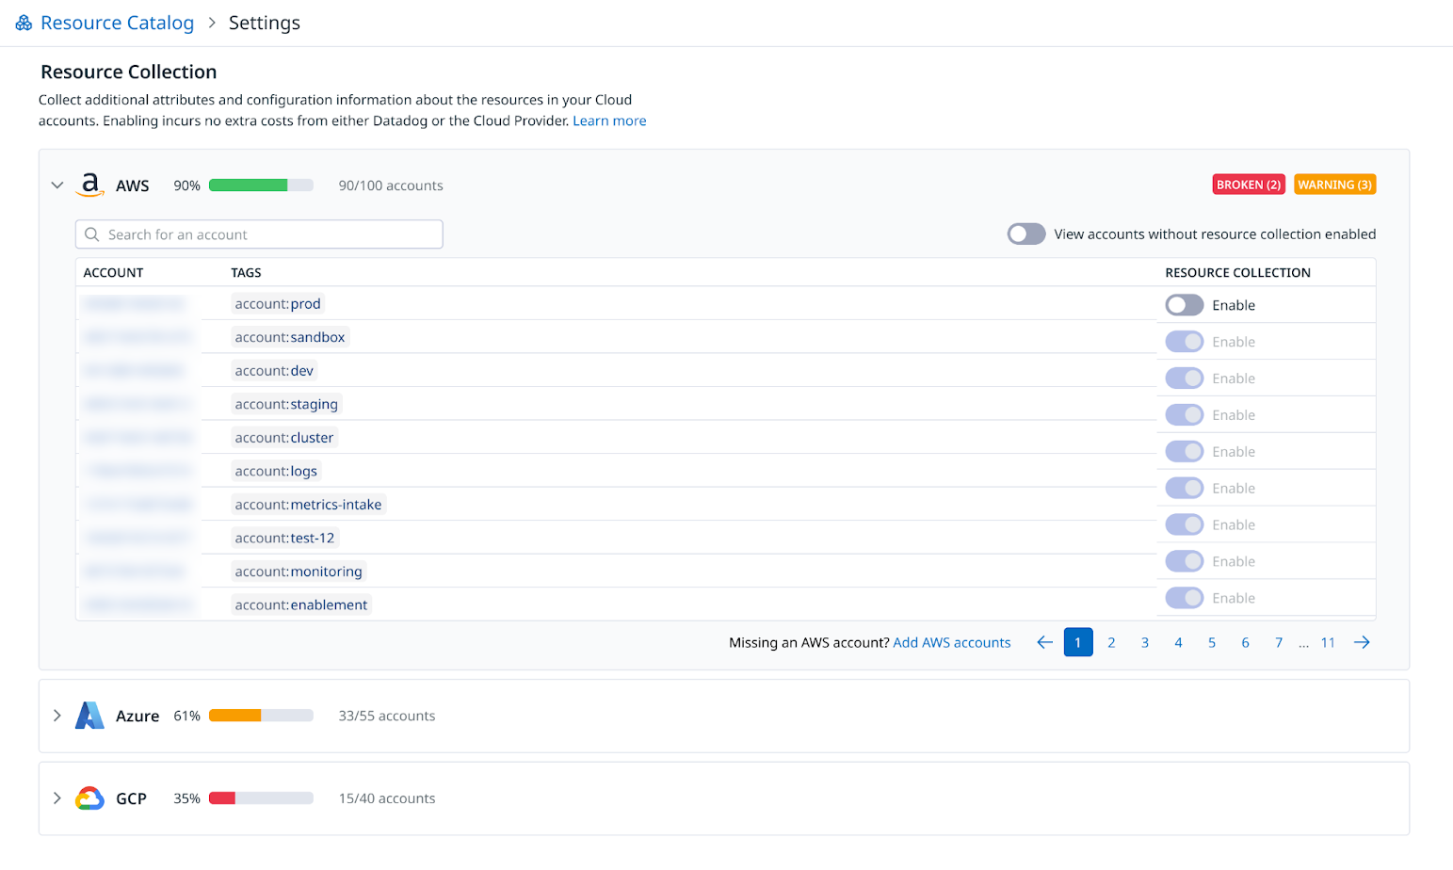This screenshot has width=1453, height=870.
Task: Click the red BROKEN (2) badge
Action: coord(1248,185)
